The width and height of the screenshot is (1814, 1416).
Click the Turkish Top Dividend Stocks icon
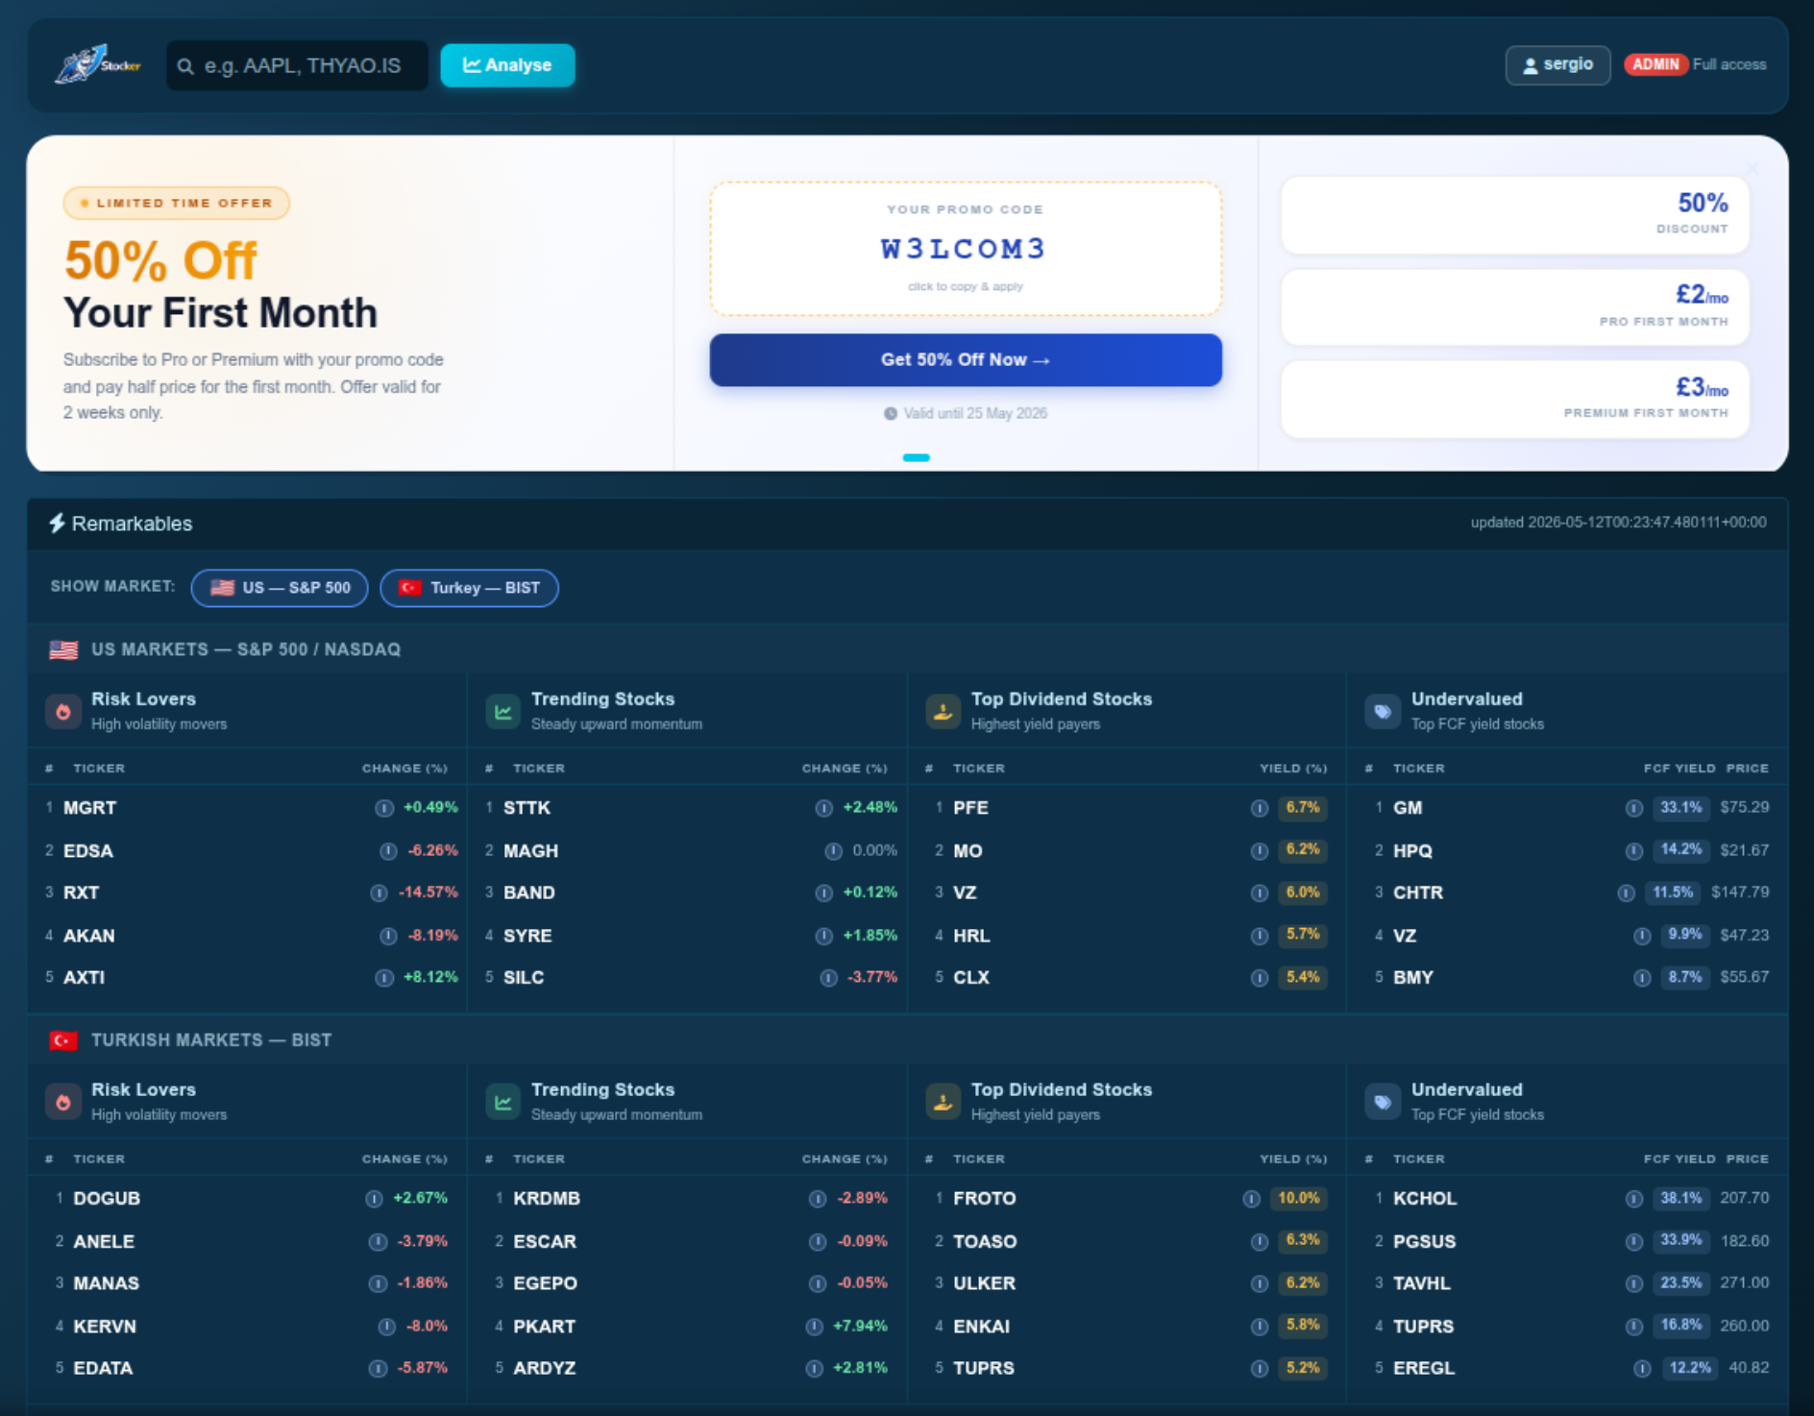pyautogui.click(x=943, y=1103)
